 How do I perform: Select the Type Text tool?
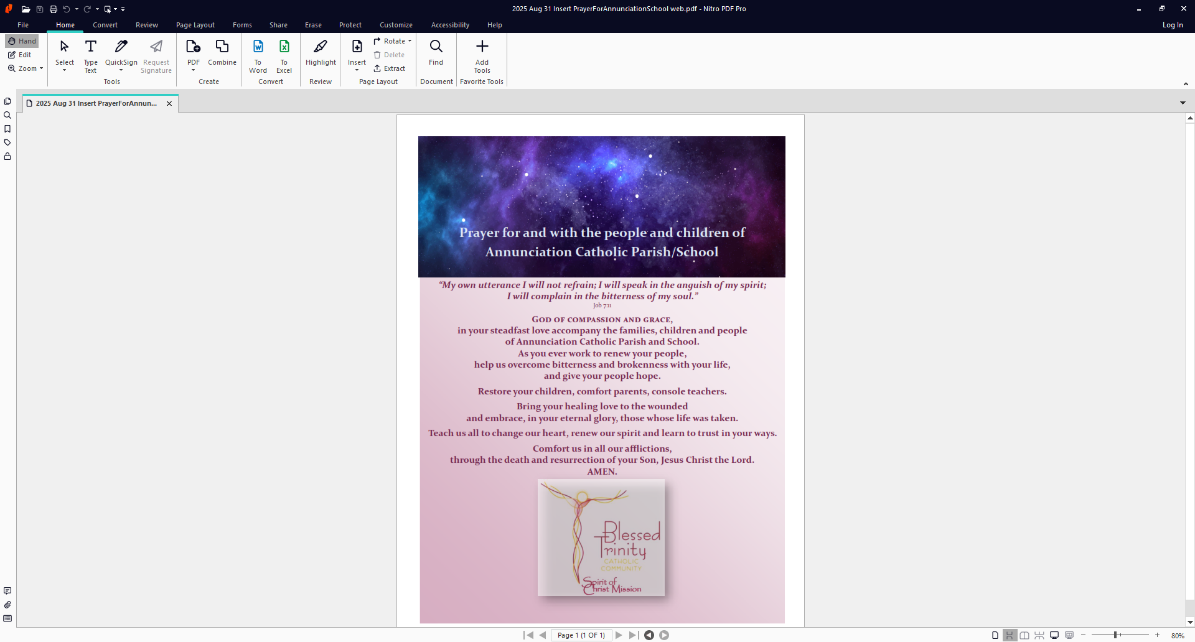pyautogui.click(x=90, y=55)
